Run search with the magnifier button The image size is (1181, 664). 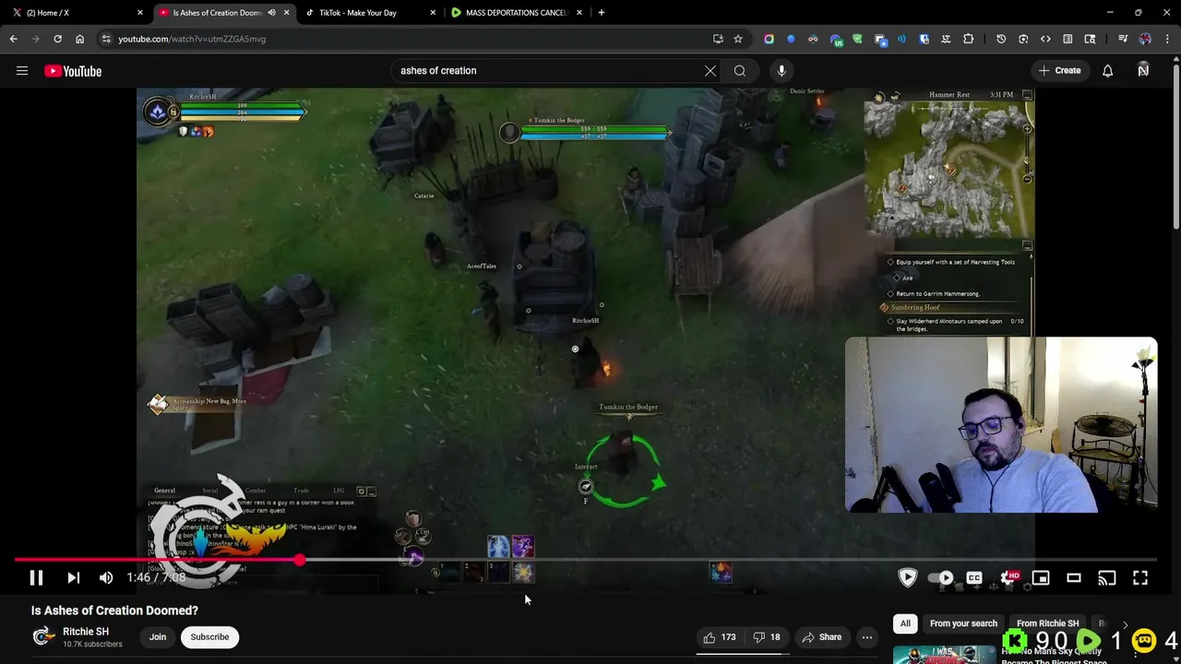[x=740, y=71]
